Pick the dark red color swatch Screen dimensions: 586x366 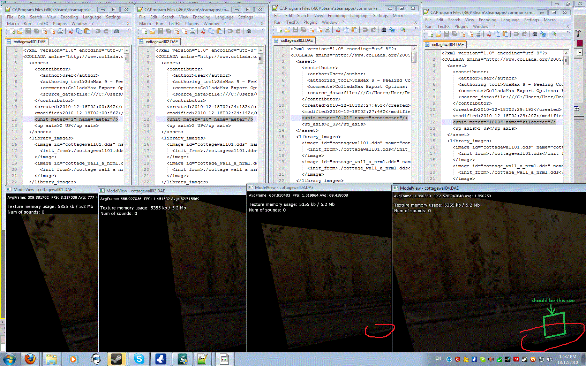tap(580, 43)
